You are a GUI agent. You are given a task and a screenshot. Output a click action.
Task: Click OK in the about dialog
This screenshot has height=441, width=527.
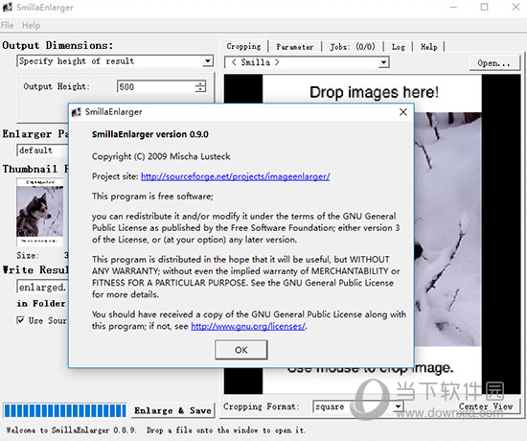[241, 350]
